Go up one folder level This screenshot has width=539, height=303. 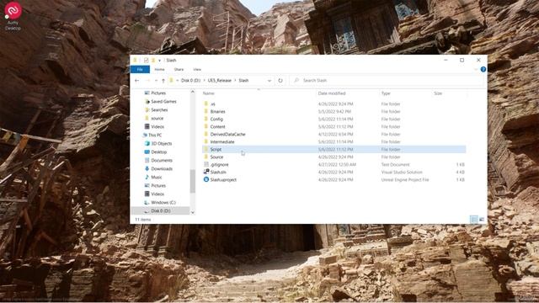(163, 81)
